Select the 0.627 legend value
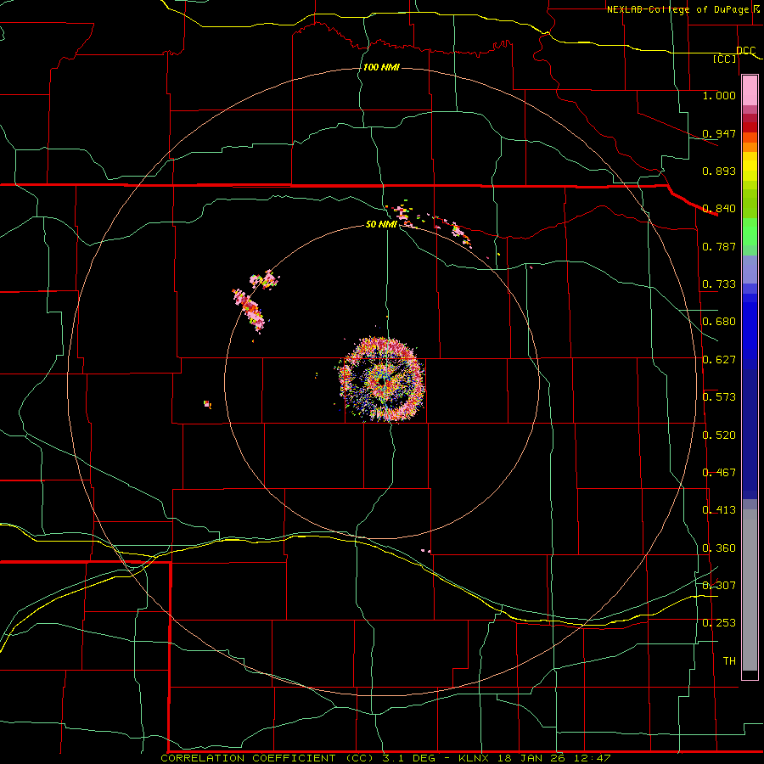764x764 pixels. [x=719, y=360]
